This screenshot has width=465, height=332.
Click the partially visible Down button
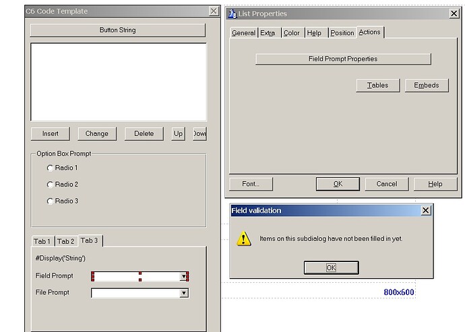click(199, 134)
